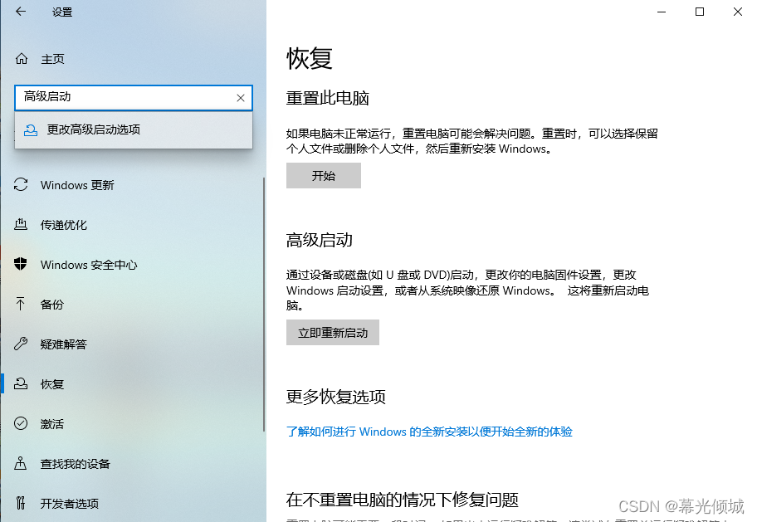Open the home icon beside 主页
Image resolution: width=757 pixels, height=522 pixels.
point(22,59)
